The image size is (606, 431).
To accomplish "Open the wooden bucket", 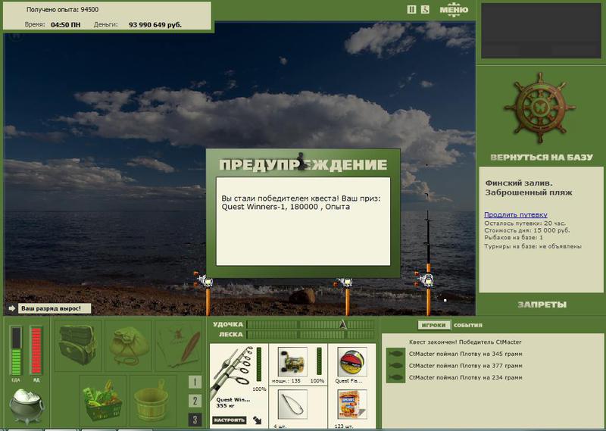I will pos(152,401).
